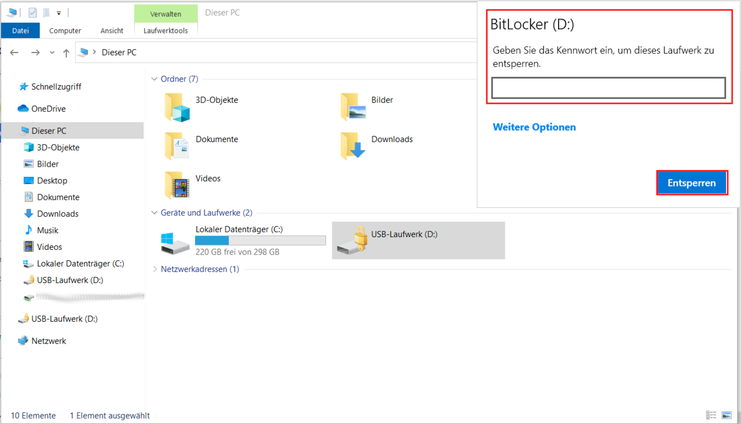The height and width of the screenshot is (424, 741).
Task: Click the Properties checkmark icon in quick access toolbar
Action: click(33, 12)
